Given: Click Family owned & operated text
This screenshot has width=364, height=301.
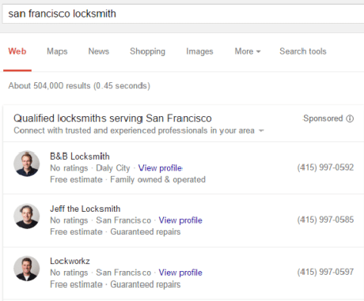Looking at the screenshot, I should pyautogui.click(x=157, y=179).
